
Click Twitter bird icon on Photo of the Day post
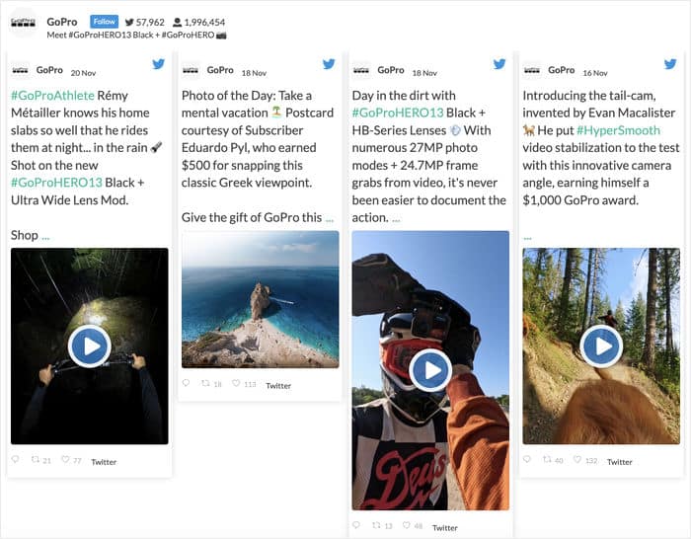pos(329,64)
